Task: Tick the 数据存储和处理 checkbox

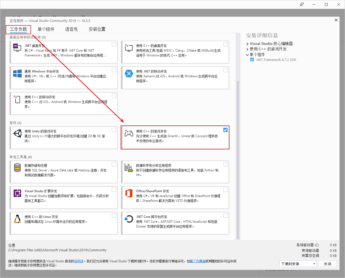Action: click(114, 164)
